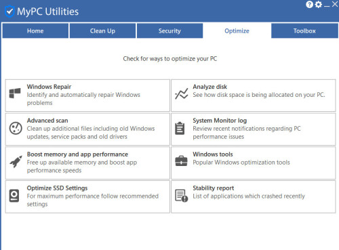This screenshot has width=339, height=250.
Task: Click the Analyze disk chart icon
Action: (x=182, y=93)
